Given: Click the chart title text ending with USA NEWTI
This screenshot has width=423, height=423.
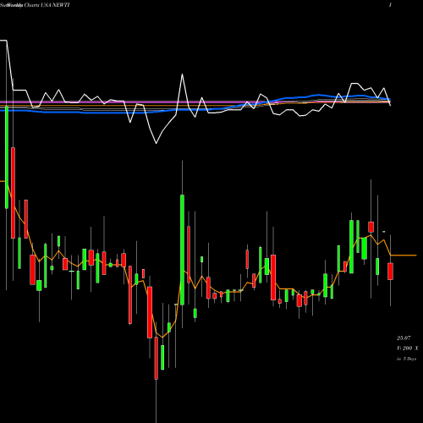Looking at the screenshot, I should click(35, 5).
